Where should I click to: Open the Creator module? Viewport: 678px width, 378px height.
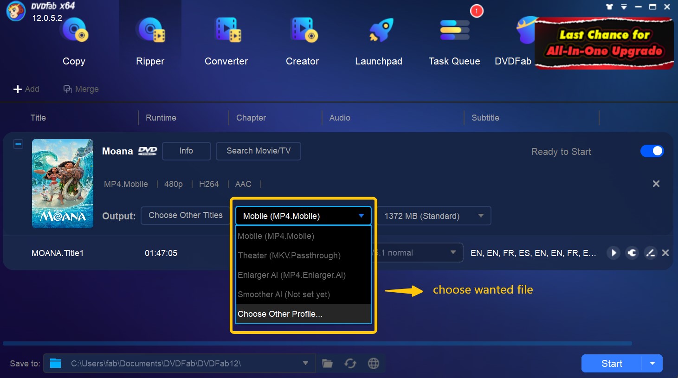303,42
